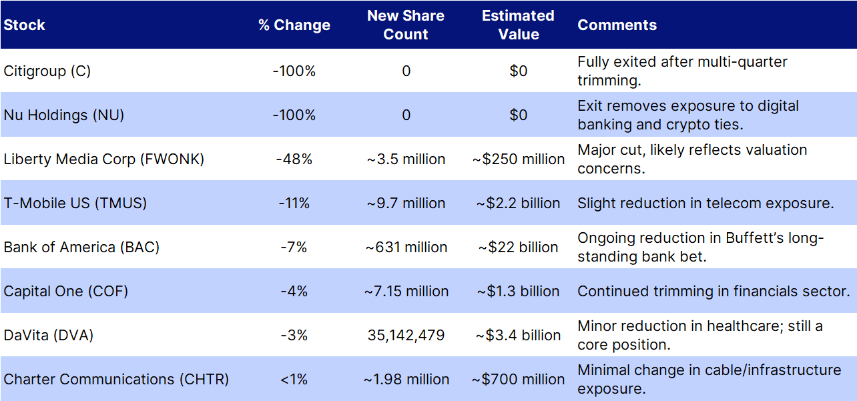Select the -48% change value

(294, 159)
